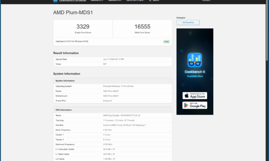The height and width of the screenshot is (161, 269).
Task: Open the App Store download badge
Action: coord(195,95)
